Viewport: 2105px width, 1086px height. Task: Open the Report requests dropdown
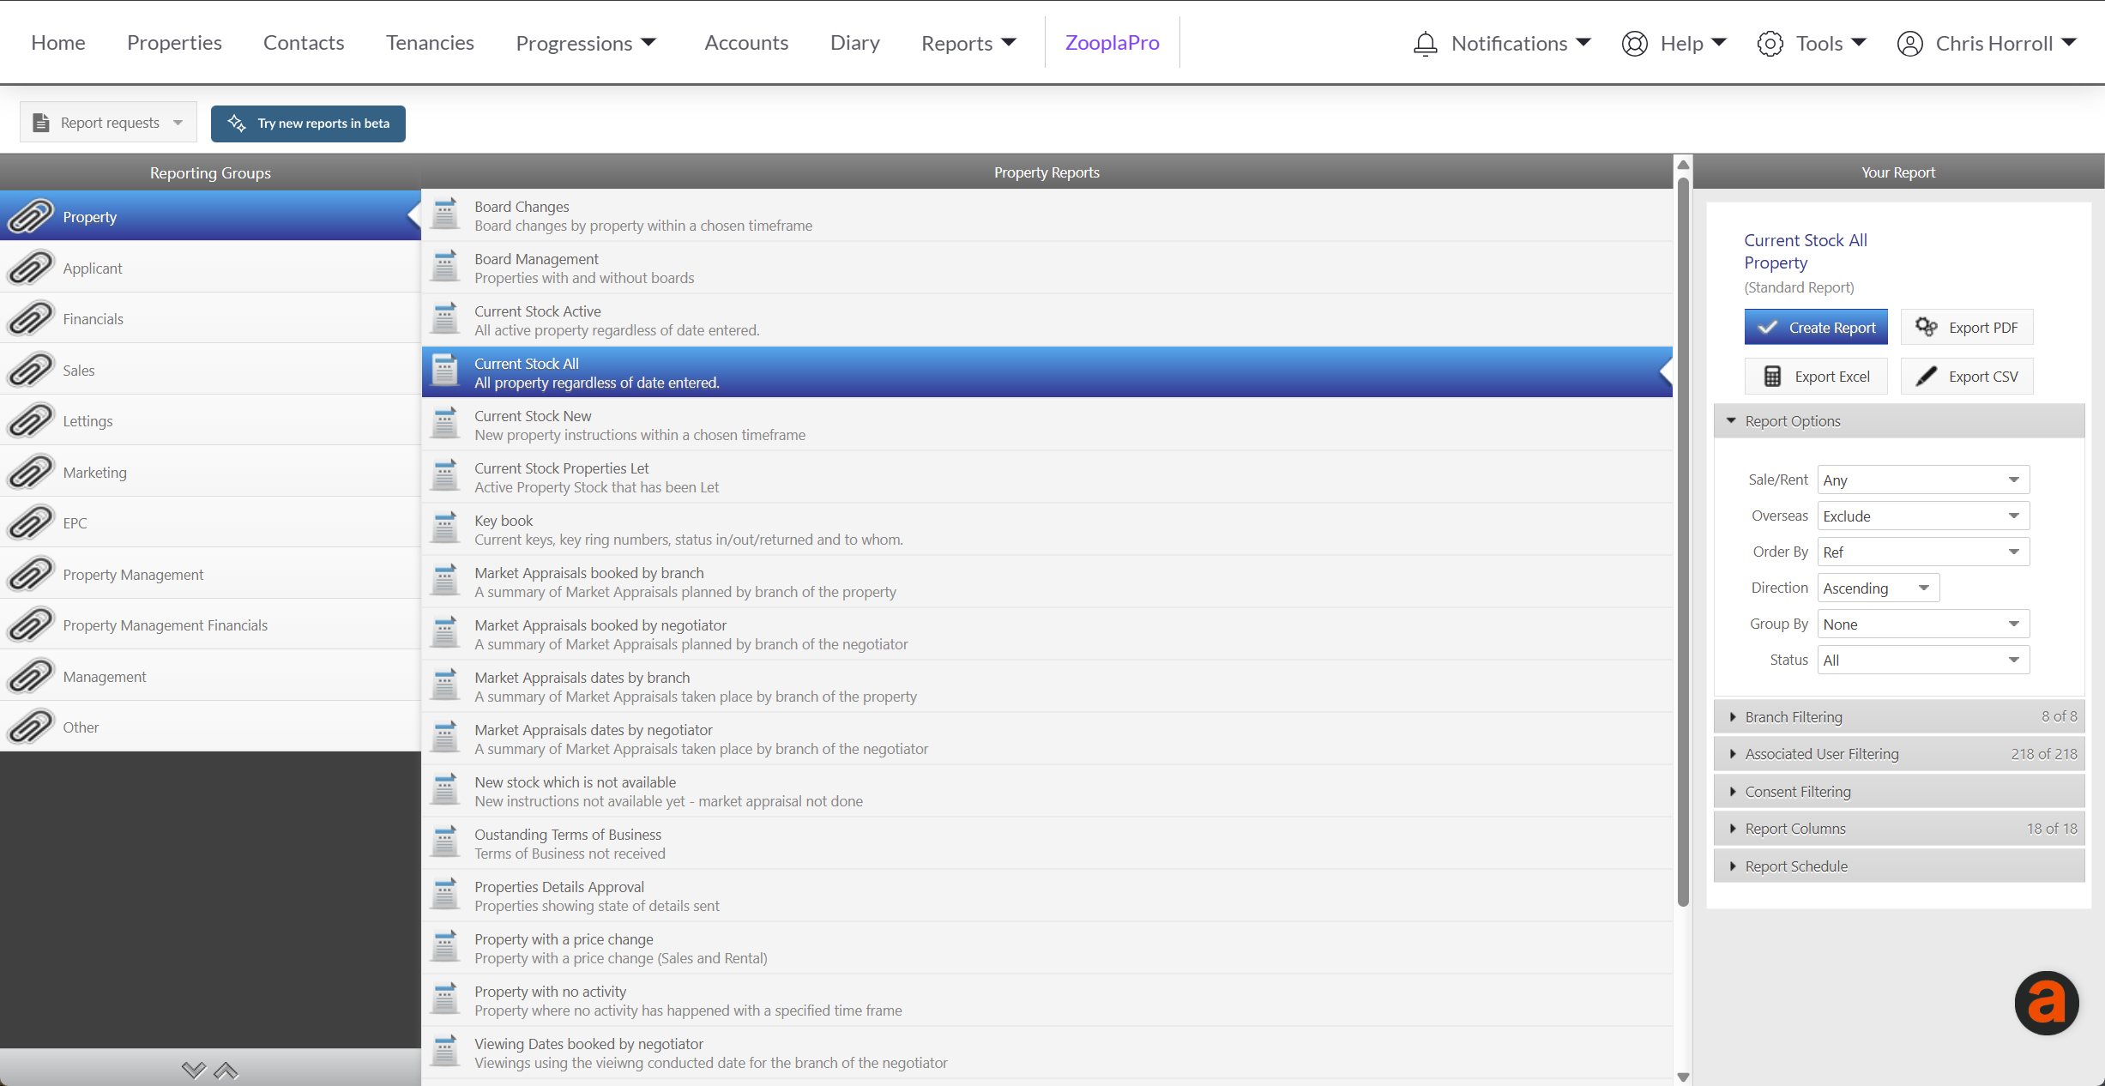point(108,123)
